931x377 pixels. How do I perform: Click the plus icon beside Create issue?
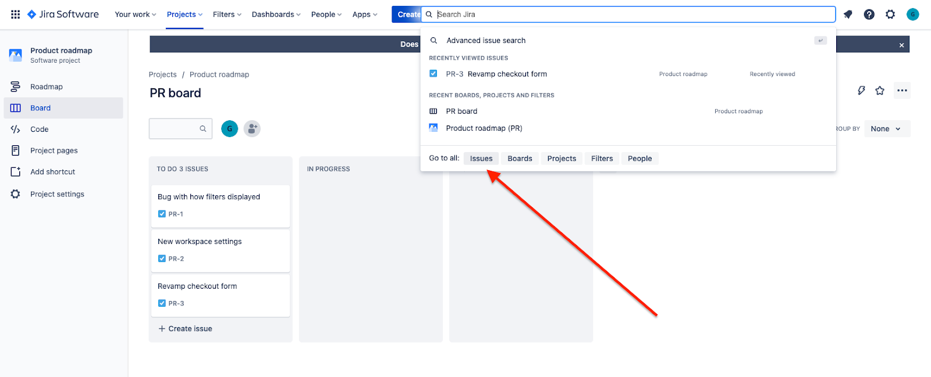(x=162, y=329)
